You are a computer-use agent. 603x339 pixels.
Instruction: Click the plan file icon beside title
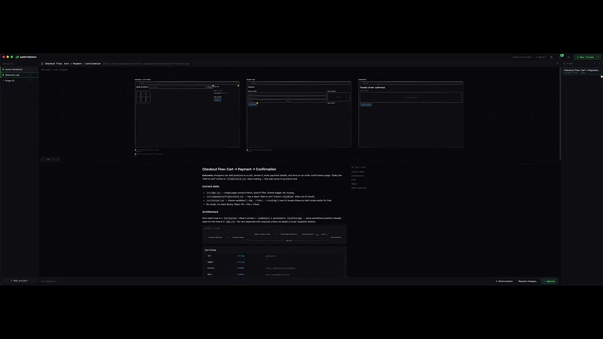pos(42,64)
